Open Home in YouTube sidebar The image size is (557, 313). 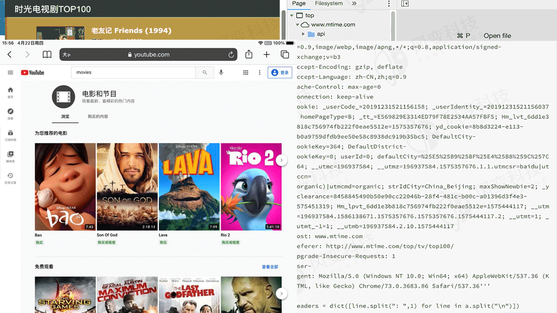(x=10, y=92)
